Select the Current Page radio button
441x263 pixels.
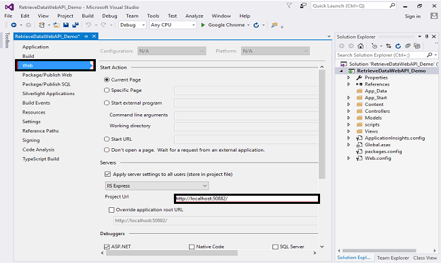click(107, 80)
